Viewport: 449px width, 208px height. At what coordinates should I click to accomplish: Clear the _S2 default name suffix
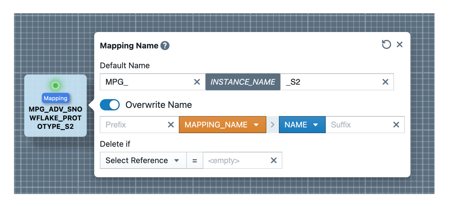(x=385, y=82)
